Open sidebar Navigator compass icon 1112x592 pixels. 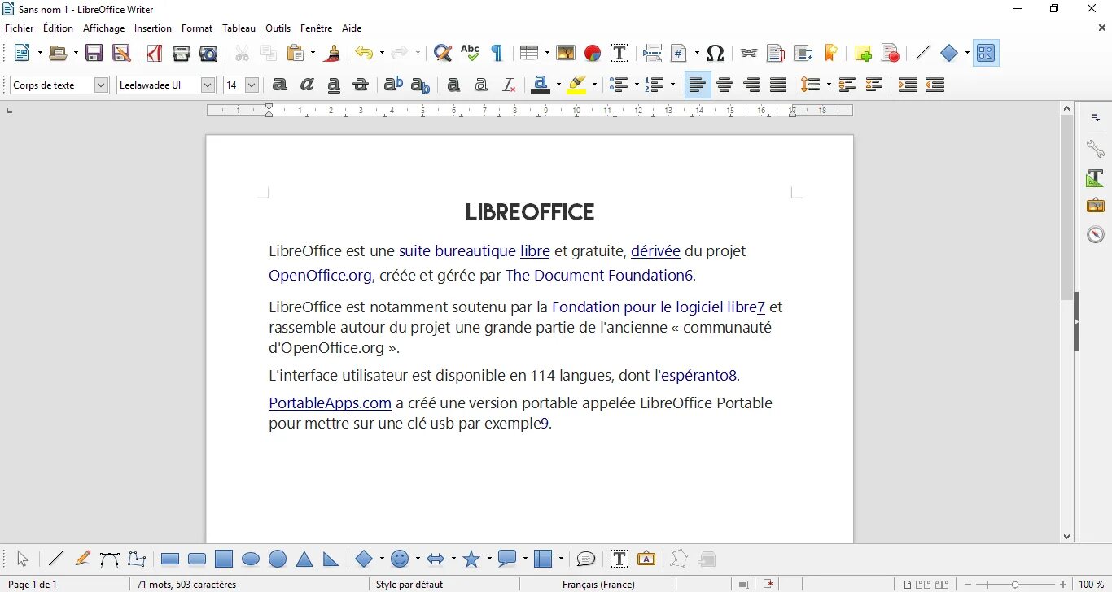pos(1096,234)
